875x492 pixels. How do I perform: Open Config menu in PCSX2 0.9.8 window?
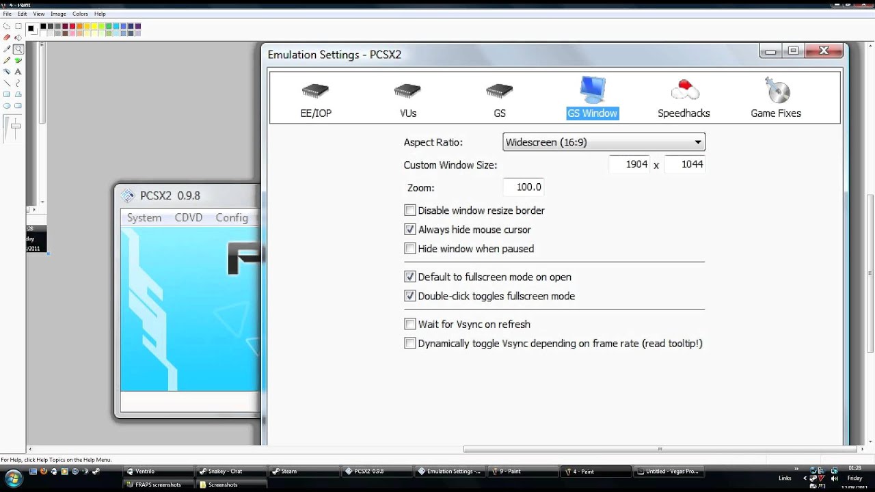tap(232, 217)
